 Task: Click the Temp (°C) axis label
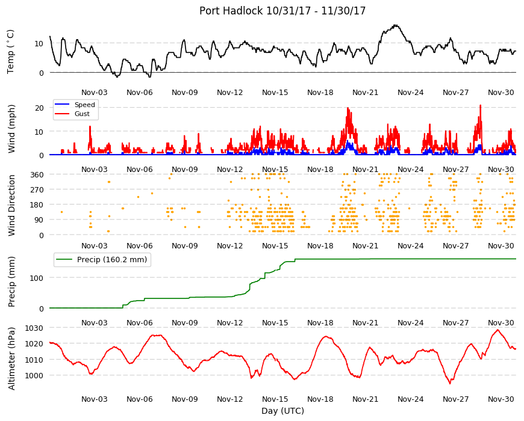click(x=11, y=52)
